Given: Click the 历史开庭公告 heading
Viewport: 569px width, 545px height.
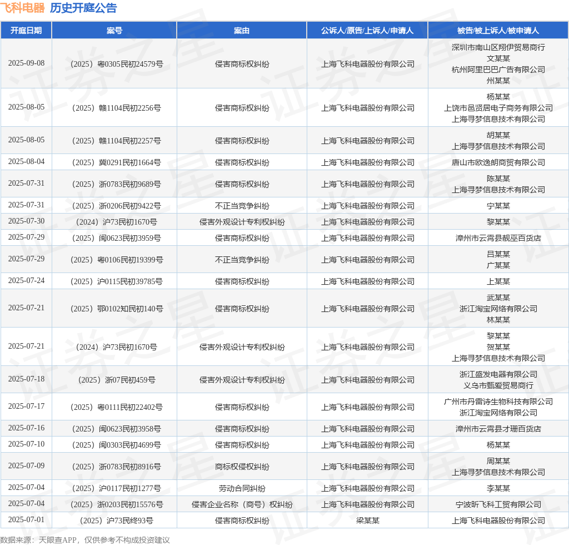Looking at the screenshot, I should 83,8.
